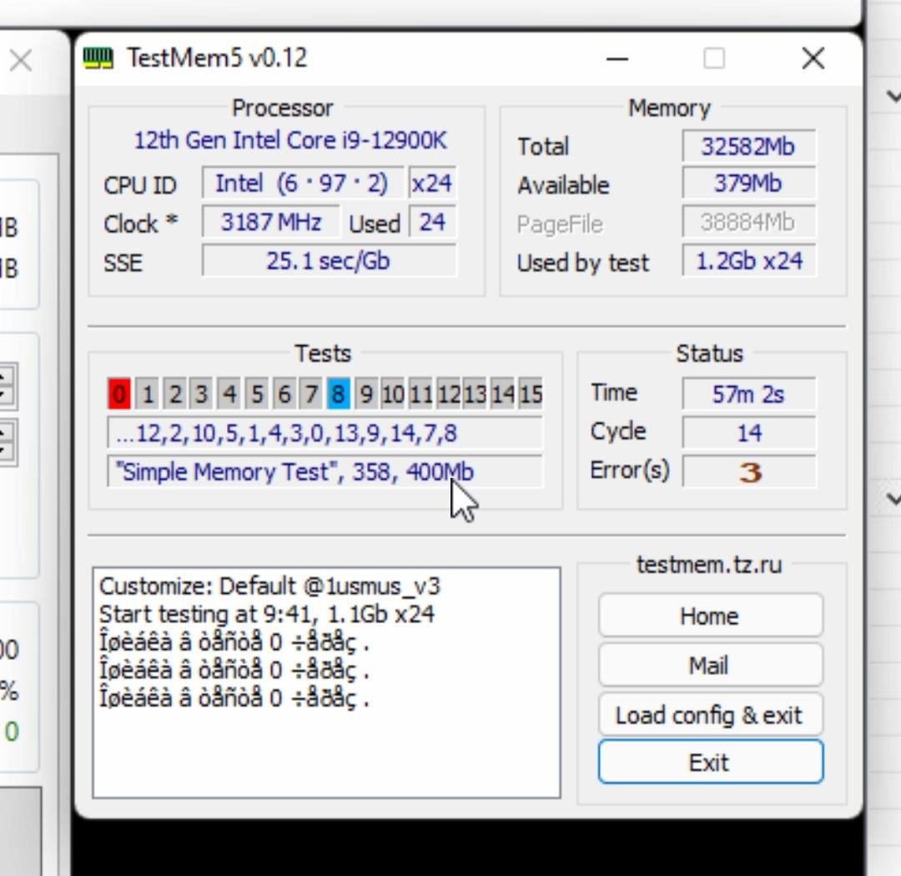Select test box number 1
Image resolution: width=901 pixels, height=876 pixels.
point(147,394)
